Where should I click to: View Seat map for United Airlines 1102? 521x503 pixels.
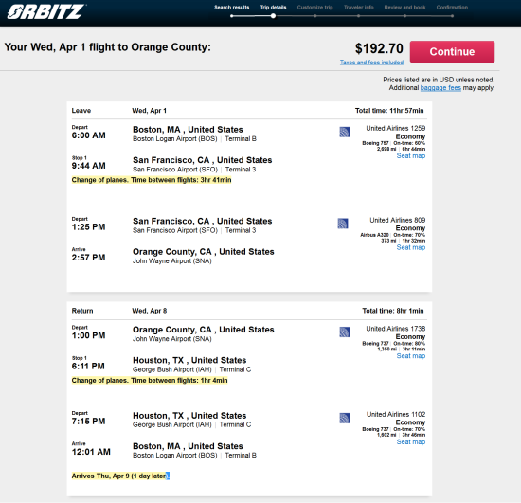(411, 441)
